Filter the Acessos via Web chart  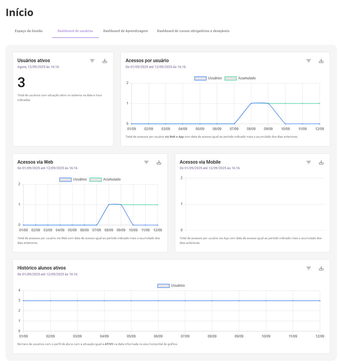point(146,162)
